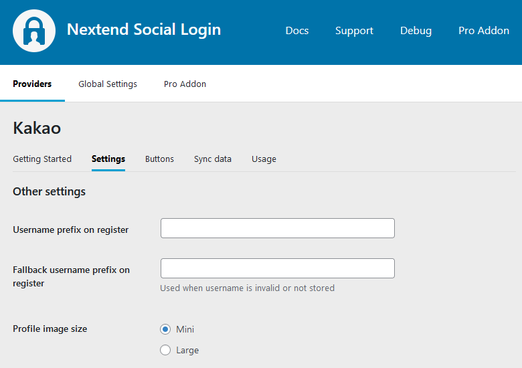The width and height of the screenshot is (522, 368).
Task: Select Mini profile image size
Action: click(166, 329)
